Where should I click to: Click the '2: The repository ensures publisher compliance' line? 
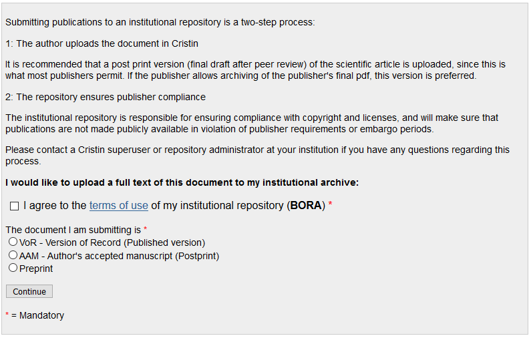pos(106,97)
